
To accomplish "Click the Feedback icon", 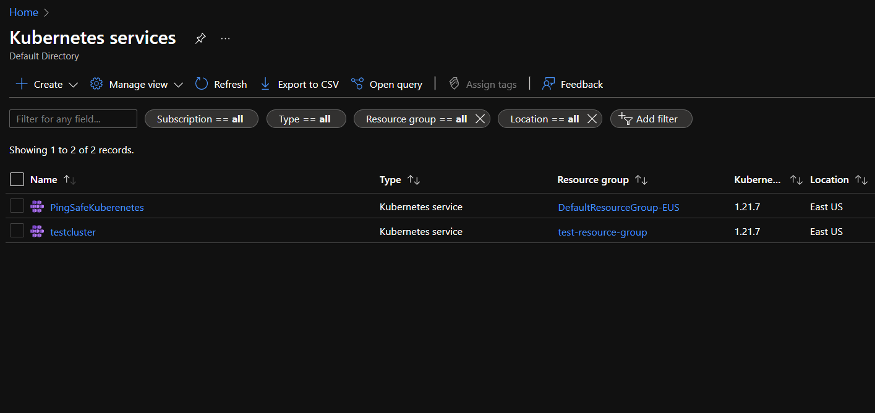I will click(548, 84).
